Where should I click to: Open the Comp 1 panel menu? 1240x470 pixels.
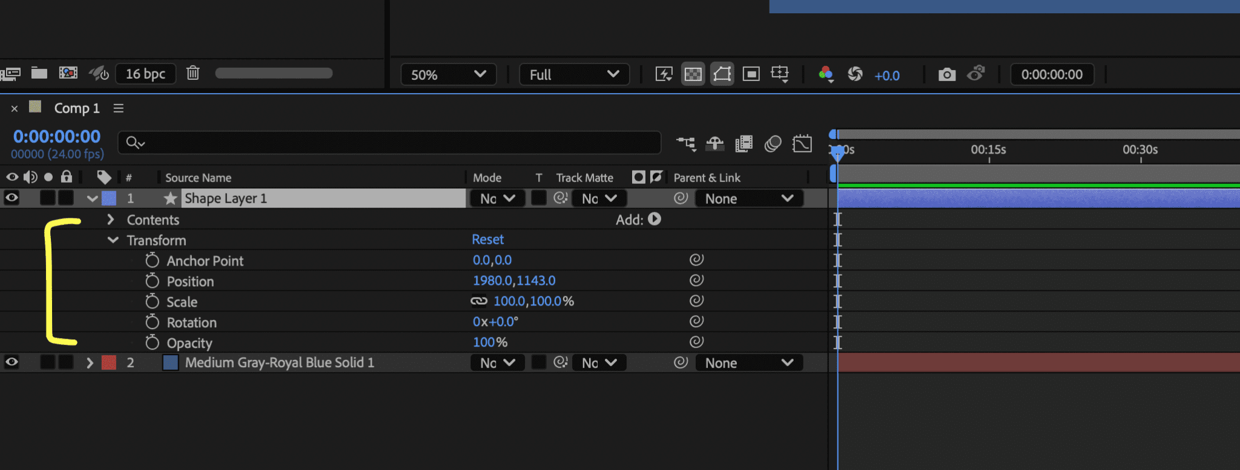[x=119, y=108]
